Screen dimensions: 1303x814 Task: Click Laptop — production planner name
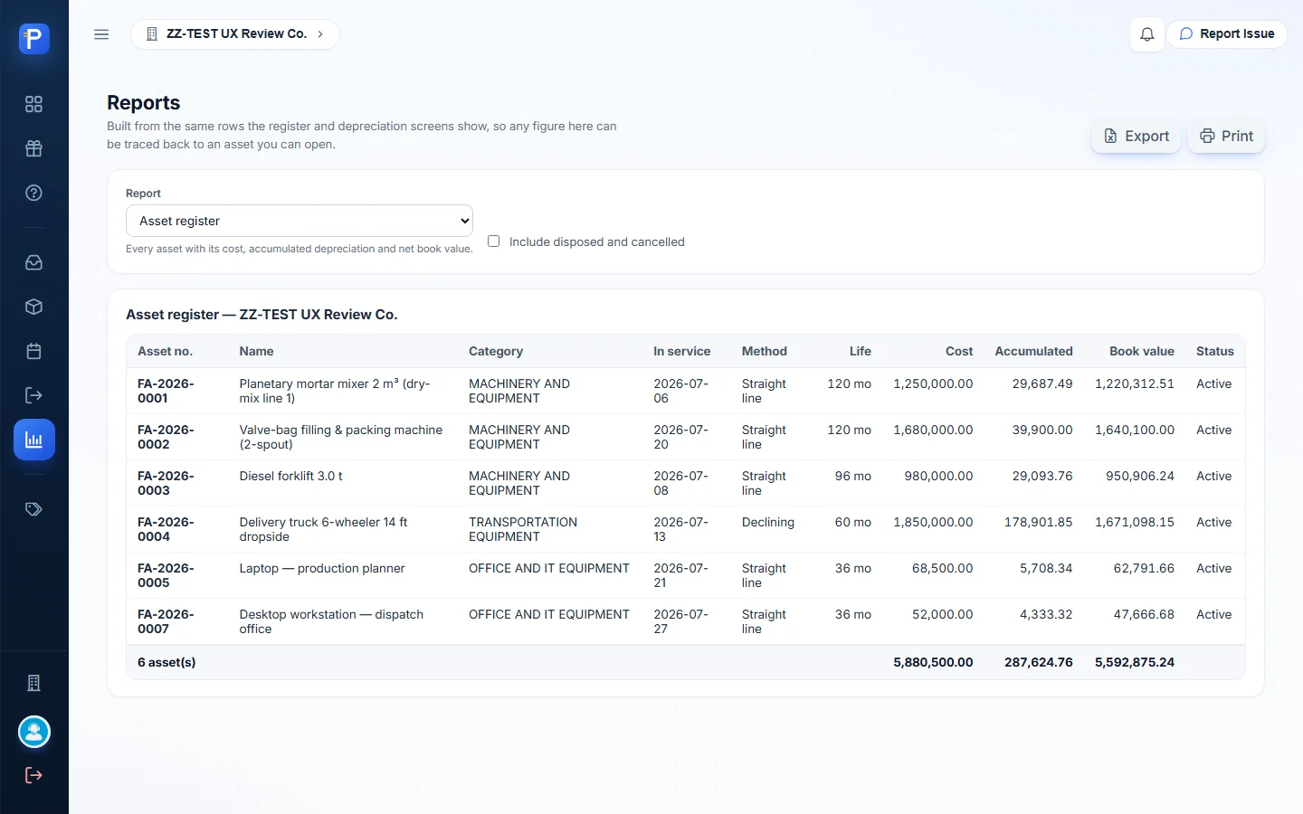321,568
